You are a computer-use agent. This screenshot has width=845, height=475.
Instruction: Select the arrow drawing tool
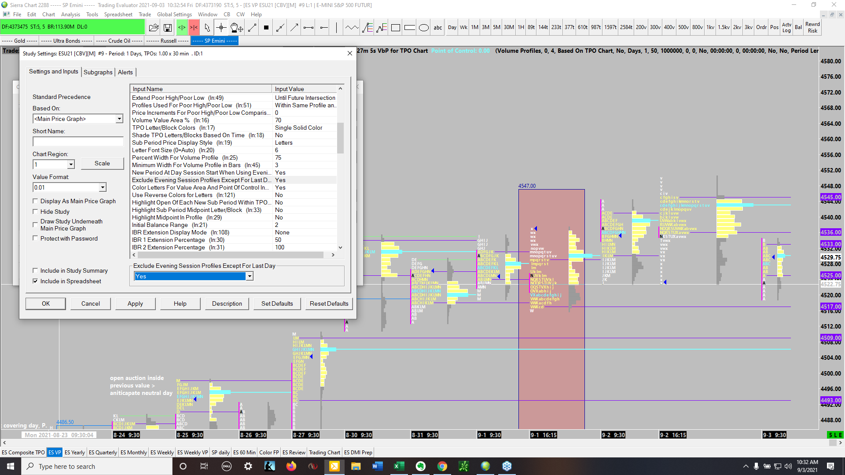coord(294,28)
